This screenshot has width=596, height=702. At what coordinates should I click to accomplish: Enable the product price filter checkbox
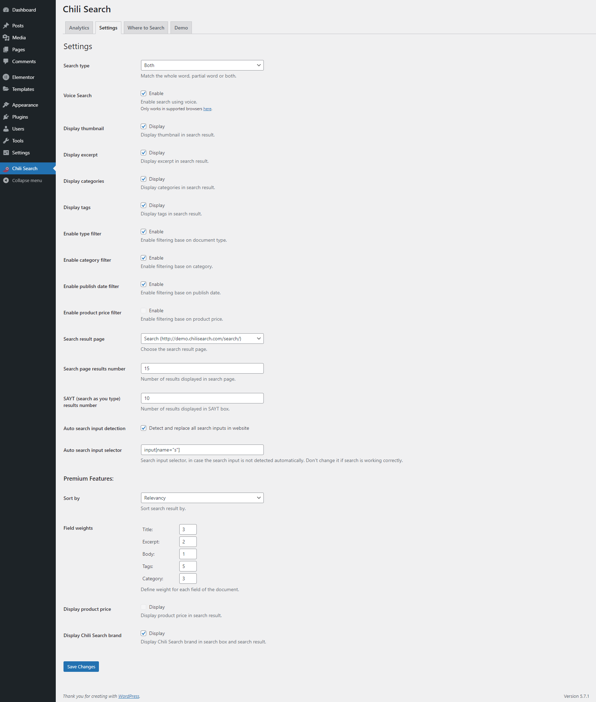pyautogui.click(x=143, y=310)
